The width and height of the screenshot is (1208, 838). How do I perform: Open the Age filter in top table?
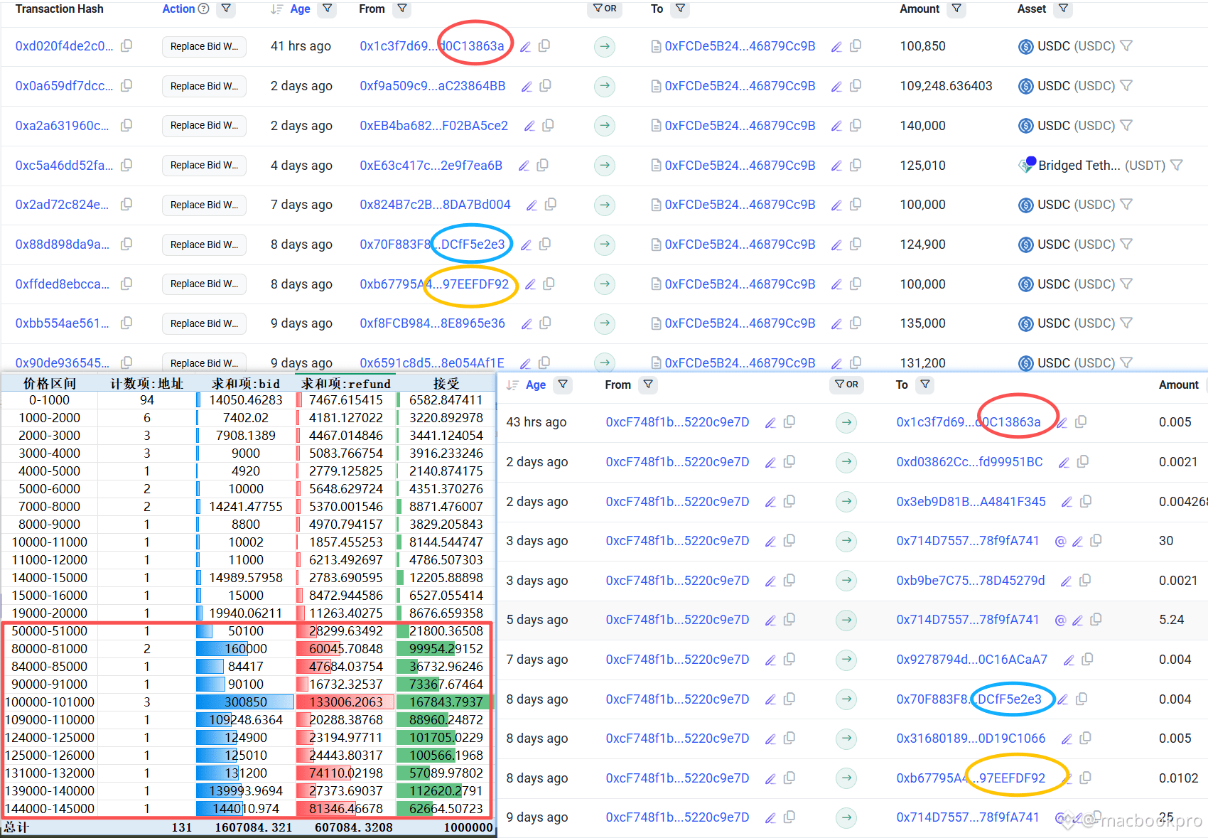click(328, 9)
